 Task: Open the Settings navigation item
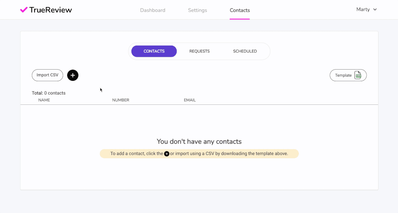coord(197,10)
